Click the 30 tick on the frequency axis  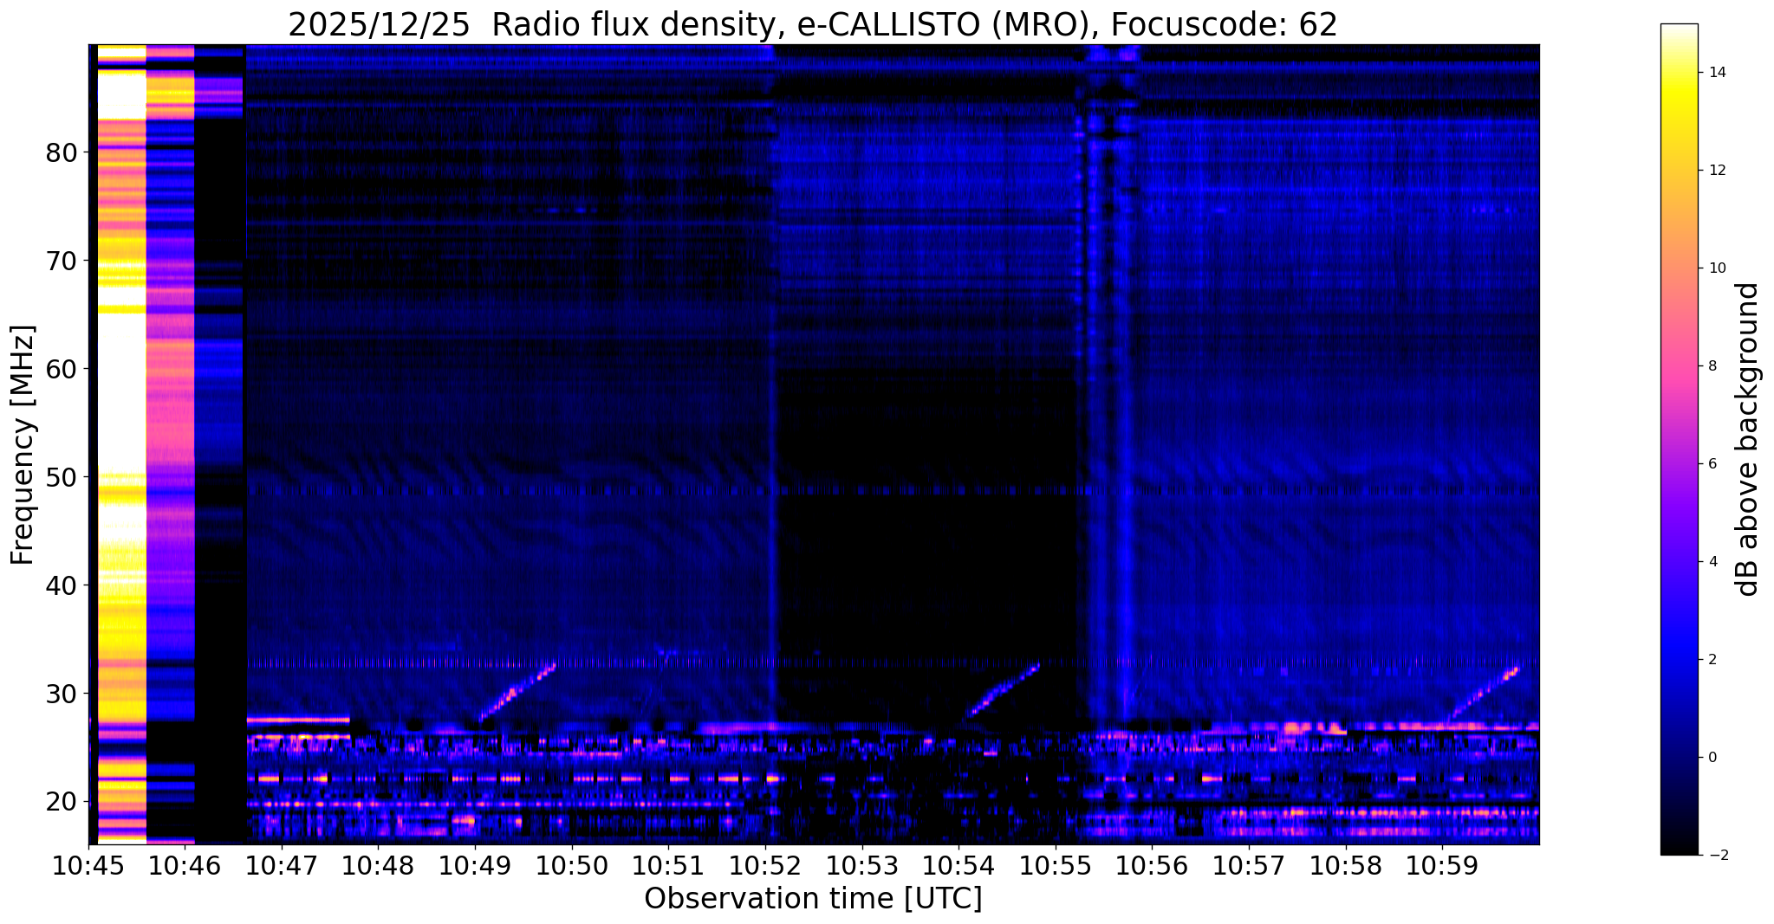click(62, 694)
